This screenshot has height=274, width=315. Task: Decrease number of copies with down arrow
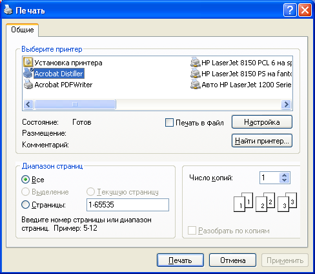[x=284, y=180]
